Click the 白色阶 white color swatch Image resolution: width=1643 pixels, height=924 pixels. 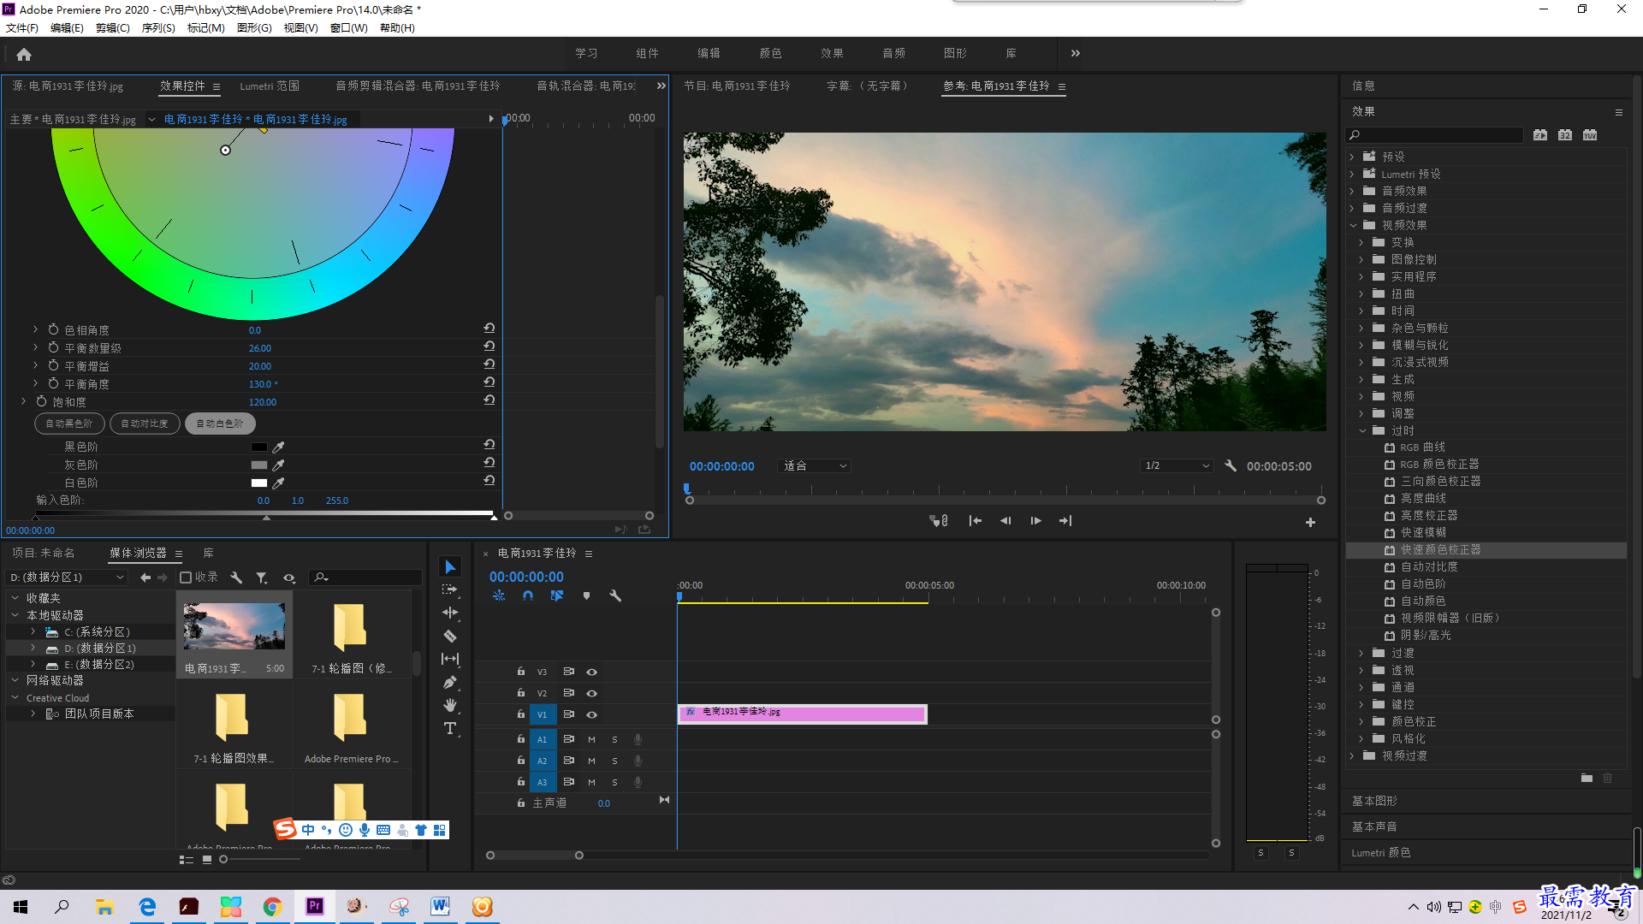pos(259,483)
